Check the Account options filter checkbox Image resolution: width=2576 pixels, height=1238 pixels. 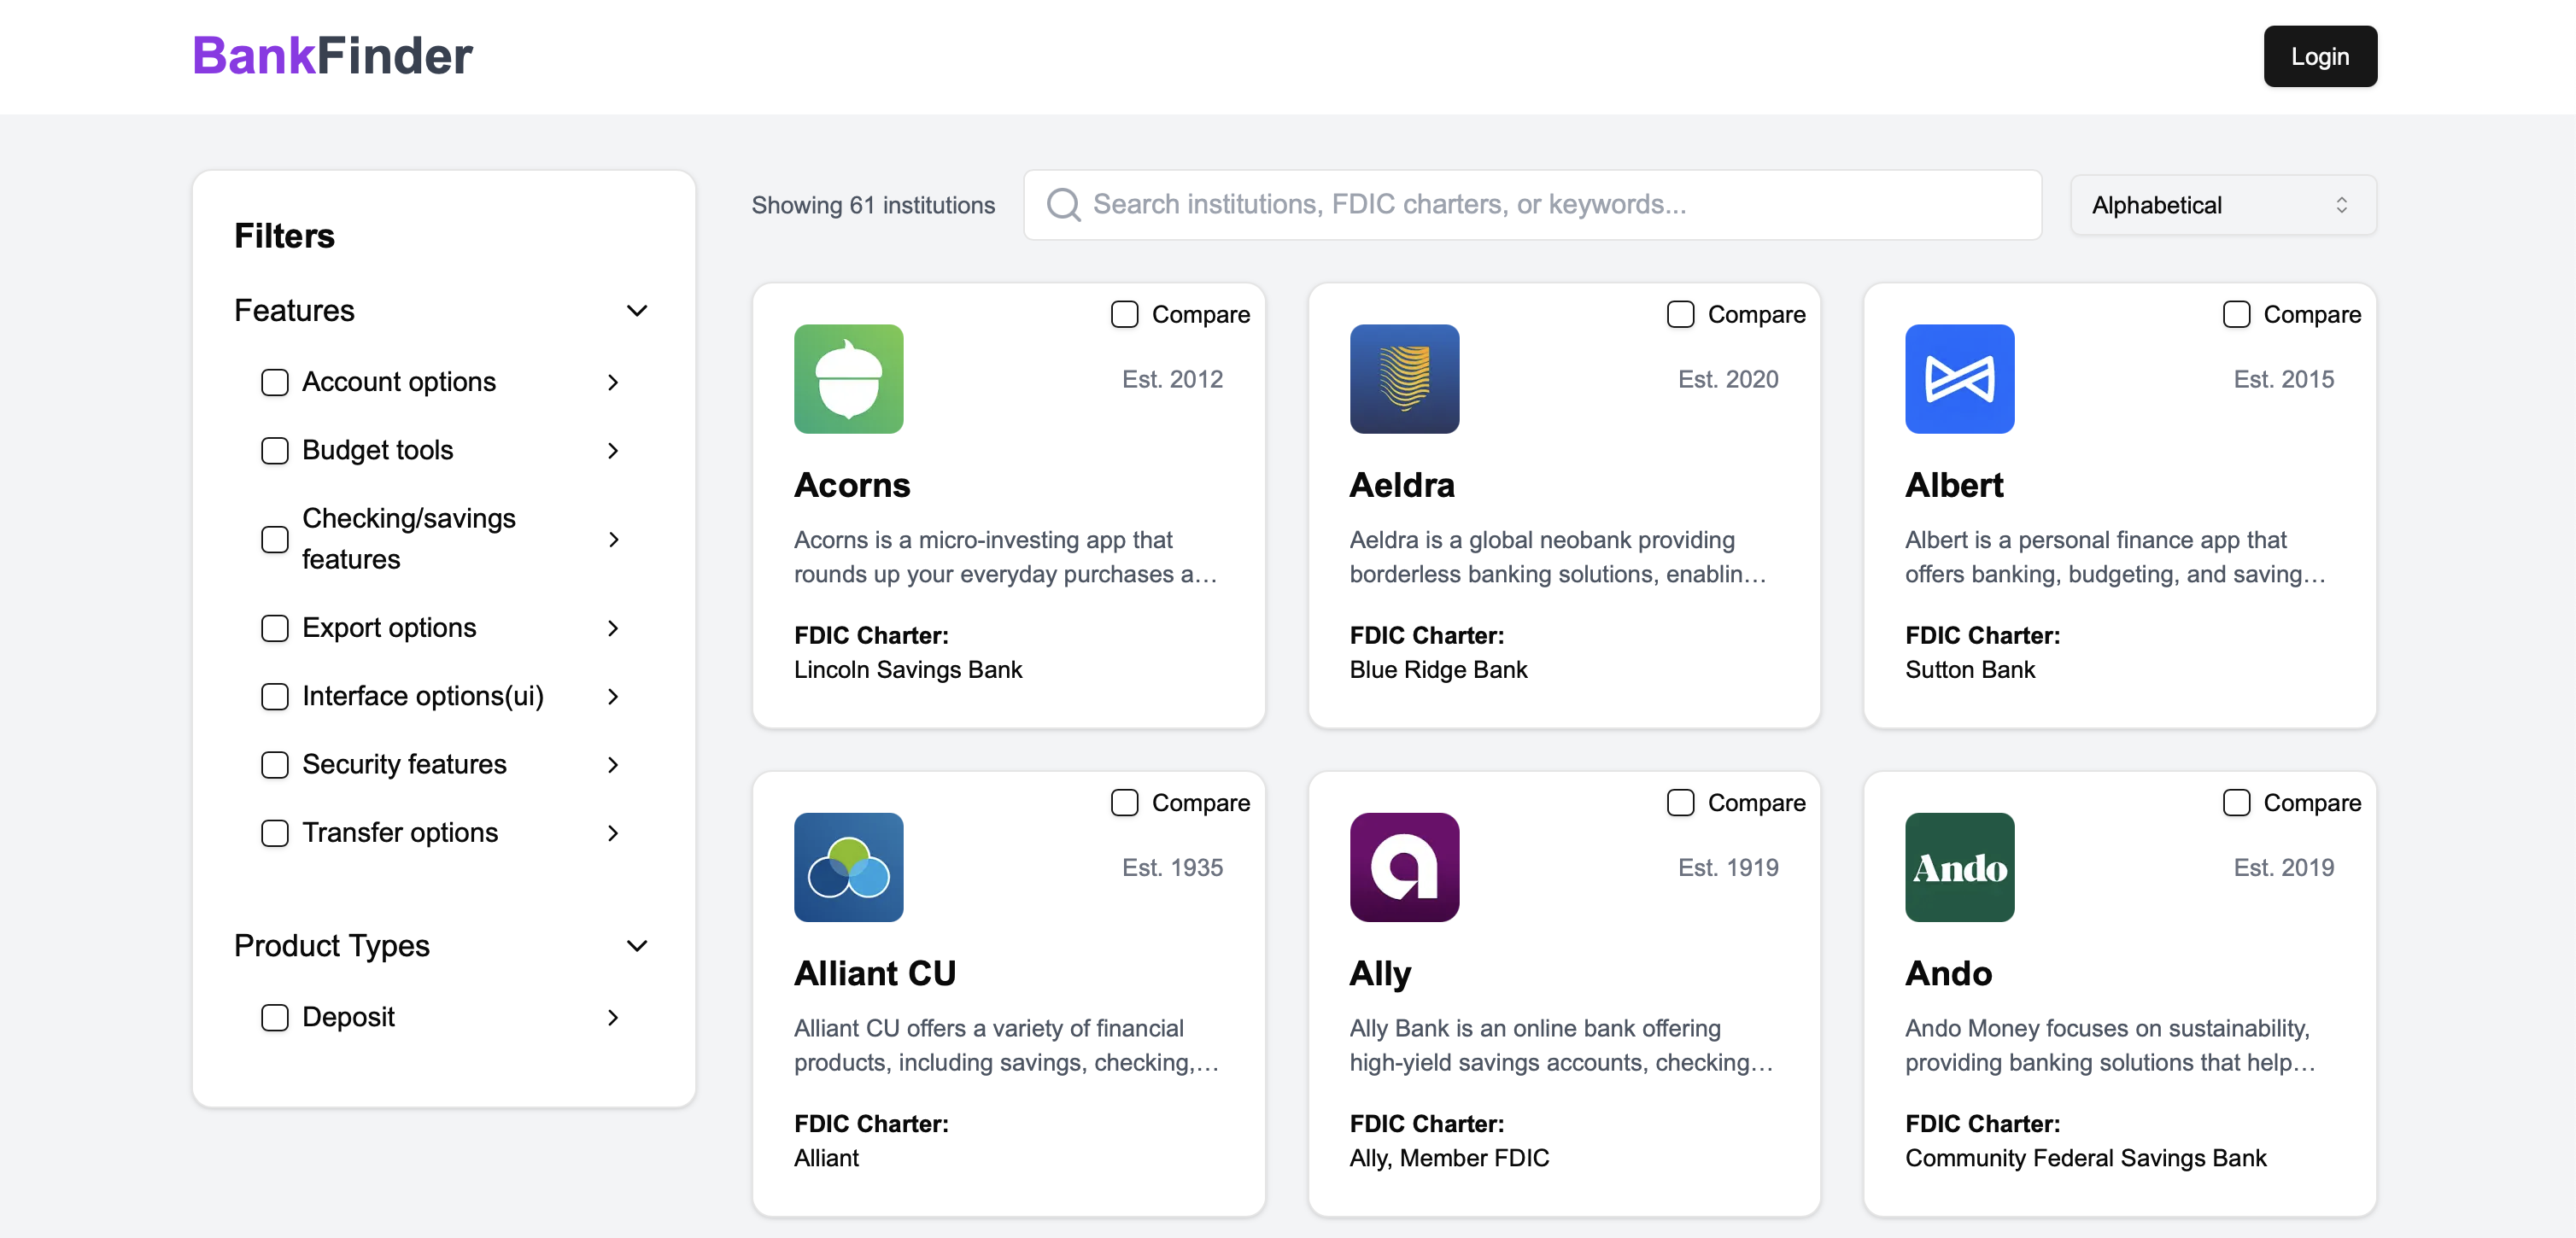(x=275, y=382)
